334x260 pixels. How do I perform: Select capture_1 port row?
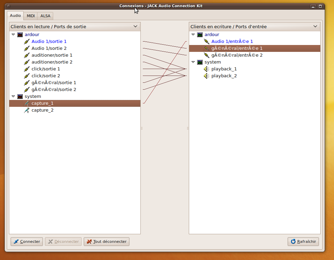(x=75, y=103)
